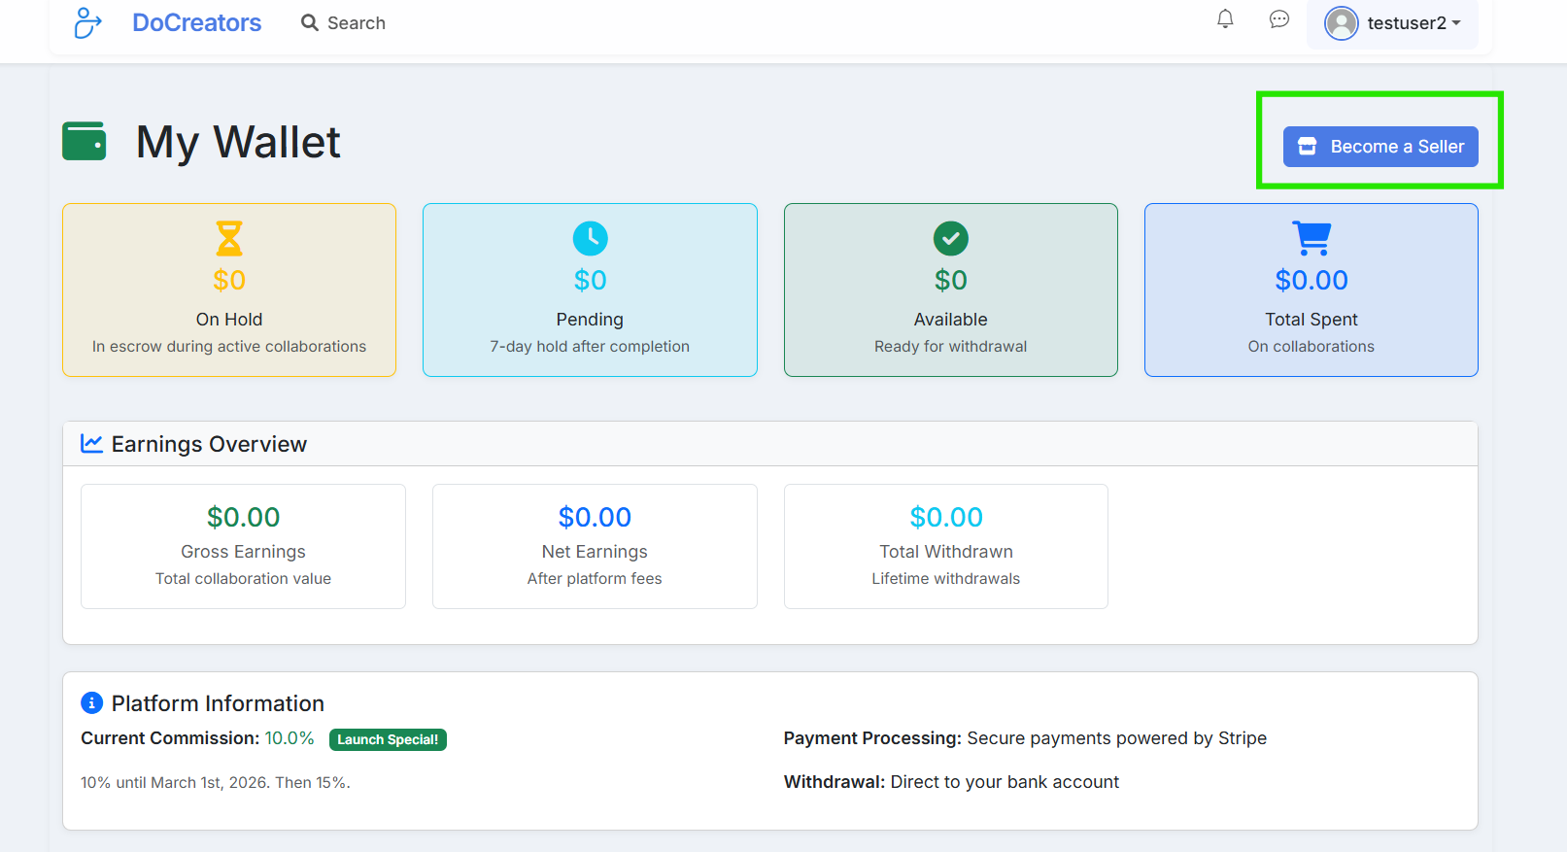Click the 10.0% commission value
Image resolution: width=1567 pixels, height=852 pixels.
point(290,738)
